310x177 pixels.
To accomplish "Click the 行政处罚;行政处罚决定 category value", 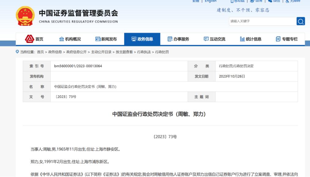I will click(236, 66).
